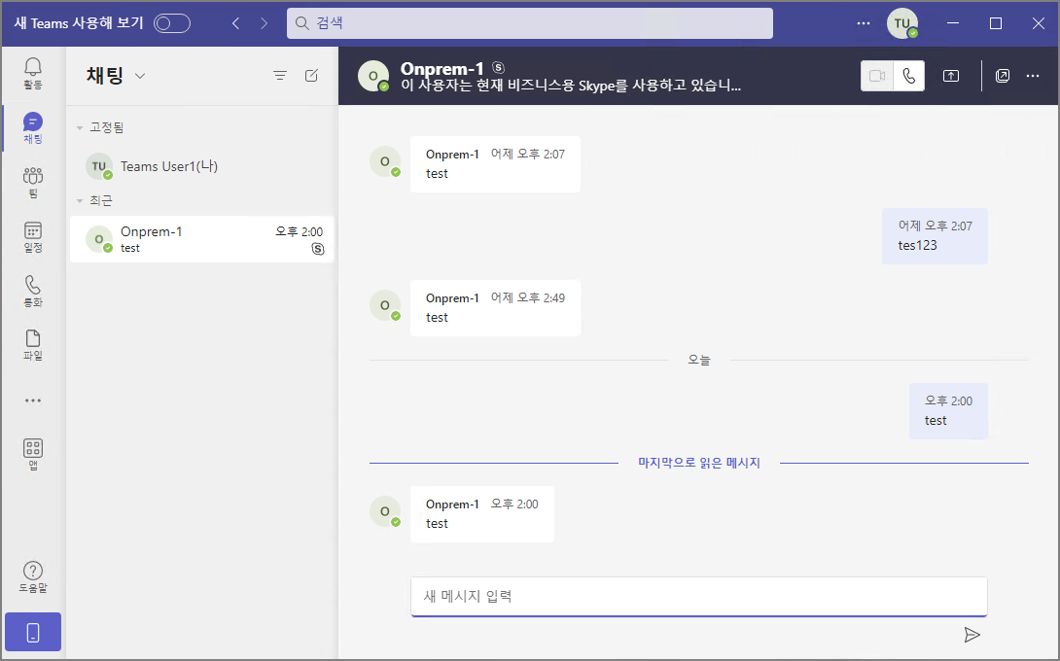Start a new chat with compose icon
The width and height of the screenshot is (1060, 661).
tap(311, 76)
